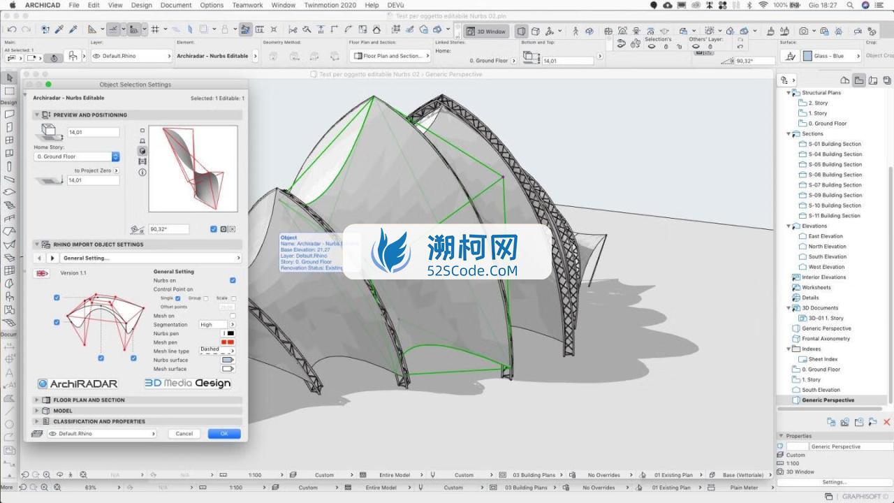This screenshot has width=894, height=503.
Task: Toggle the bottom-right checkbox below the diagram
Action: 133,358
